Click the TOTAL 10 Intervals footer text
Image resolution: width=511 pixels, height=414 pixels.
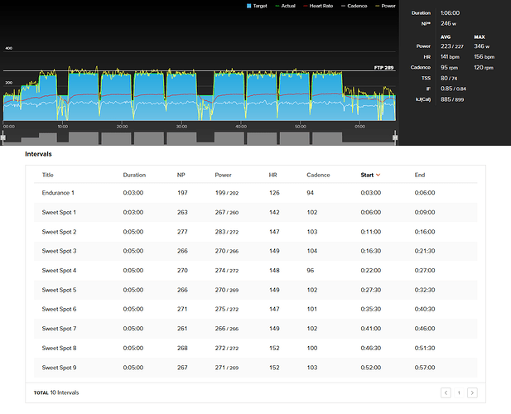pos(56,392)
